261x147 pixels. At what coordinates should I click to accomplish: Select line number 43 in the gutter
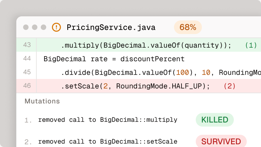27,45
